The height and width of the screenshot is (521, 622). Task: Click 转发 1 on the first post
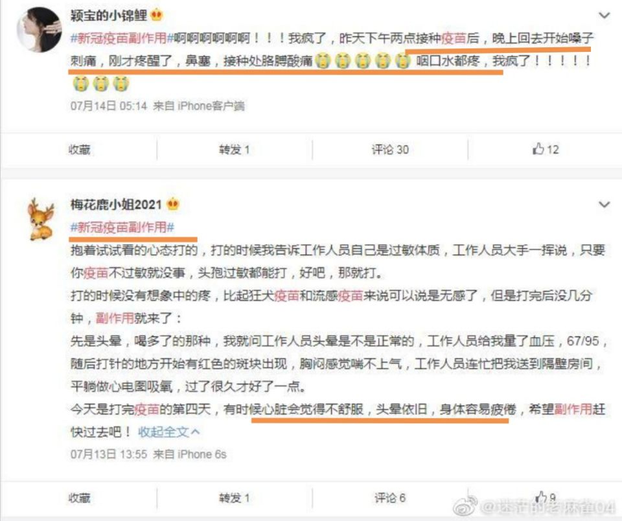coord(234,150)
